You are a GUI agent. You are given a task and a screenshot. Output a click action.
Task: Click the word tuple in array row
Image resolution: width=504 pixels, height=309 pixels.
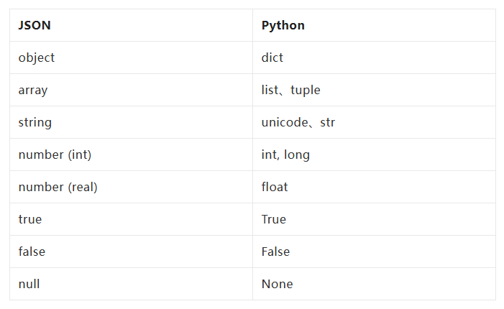(x=306, y=91)
